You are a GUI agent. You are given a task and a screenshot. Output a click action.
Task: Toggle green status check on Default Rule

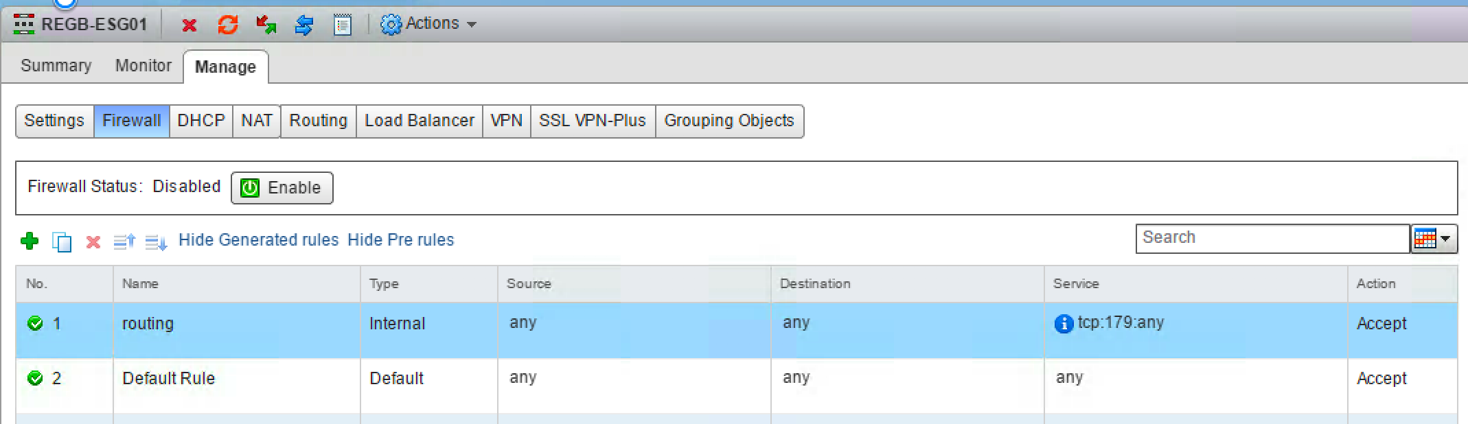[35, 378]
